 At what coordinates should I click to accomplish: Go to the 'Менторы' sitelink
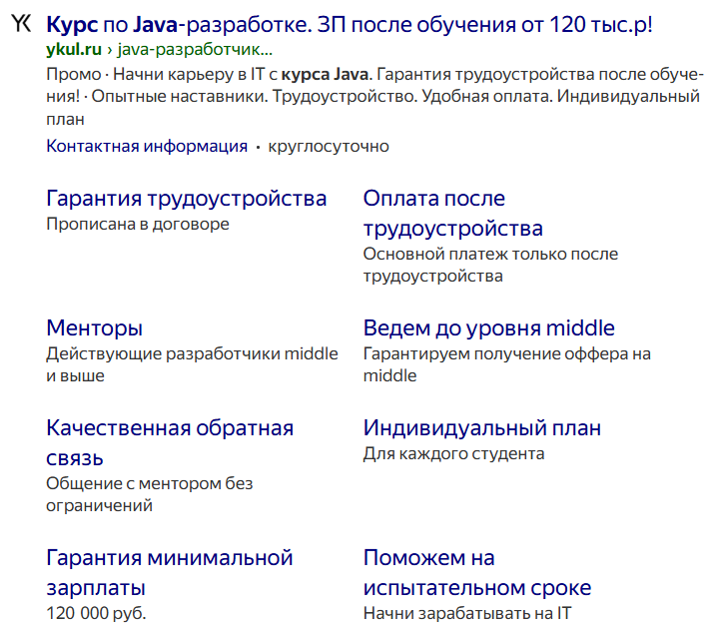[x=95, y=327]
